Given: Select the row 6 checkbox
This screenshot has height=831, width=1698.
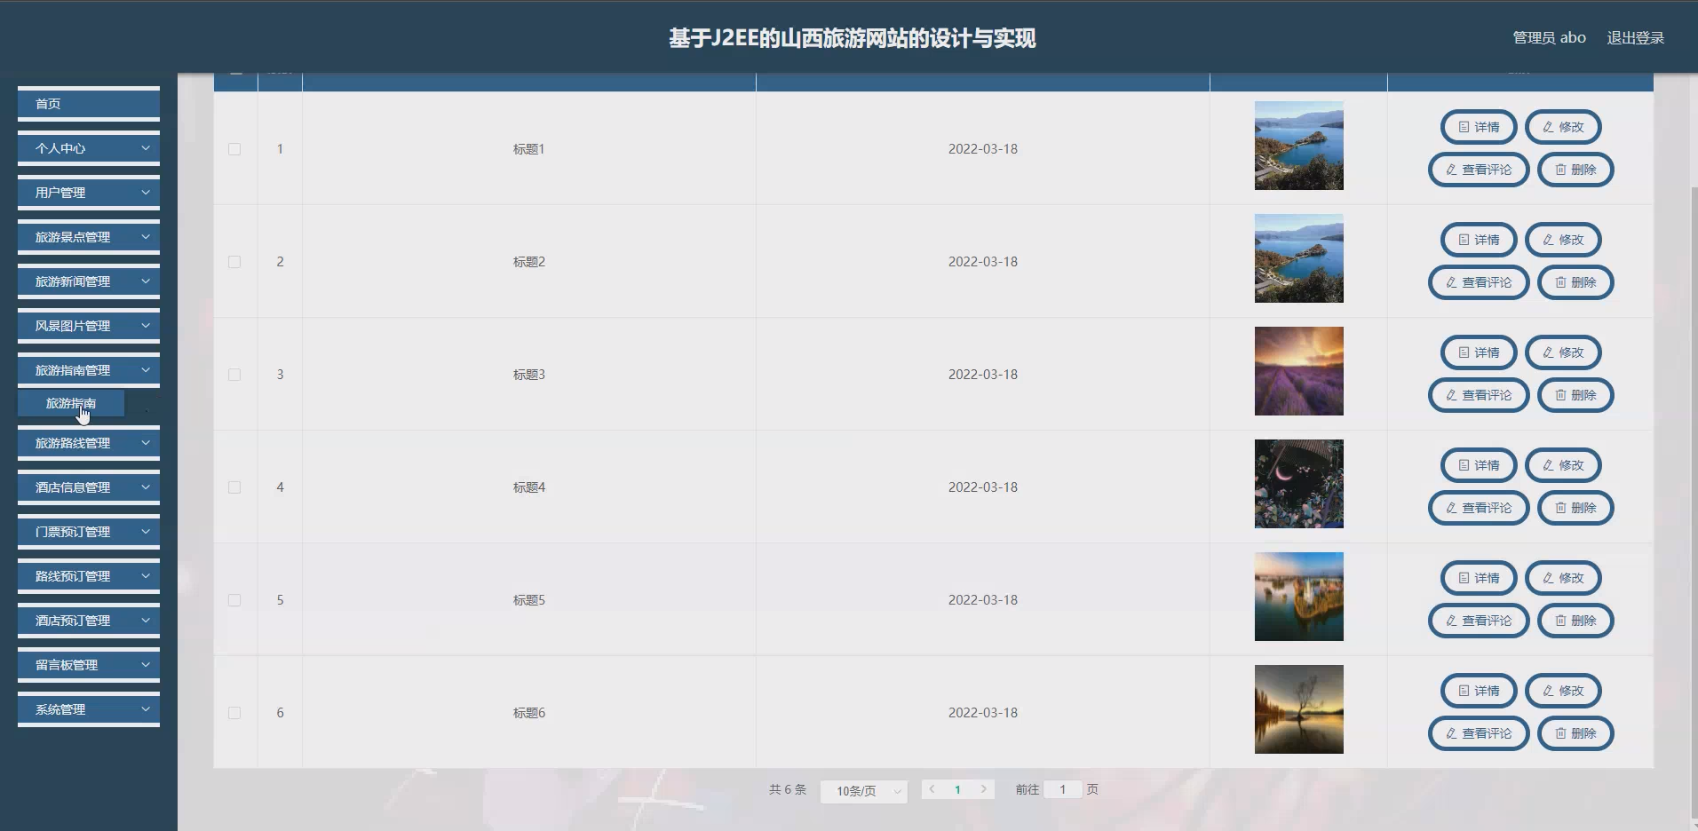Looking at the screenshot, I should point(234,713).
